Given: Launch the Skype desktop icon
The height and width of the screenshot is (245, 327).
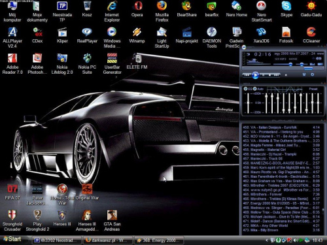Looking at the screenshot, I should click(x=286, y=9).
